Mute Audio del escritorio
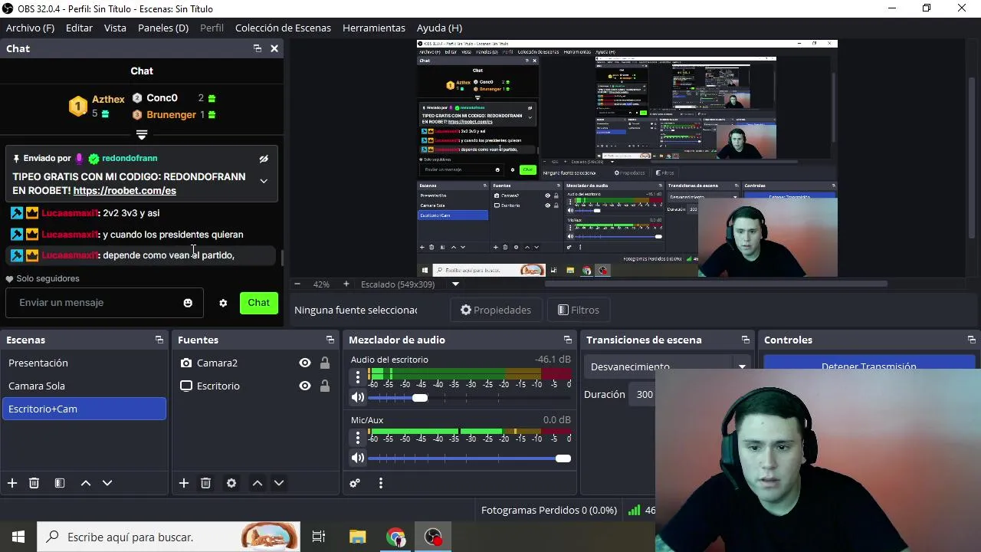This screenshot has width=981, height=552. [358, 397]
